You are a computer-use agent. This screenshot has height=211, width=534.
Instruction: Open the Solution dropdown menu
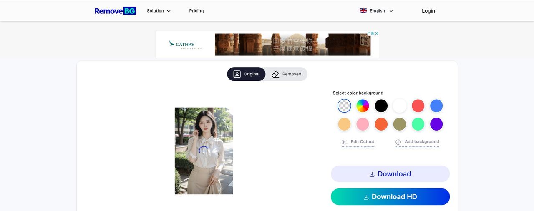(x=159, y=11)
